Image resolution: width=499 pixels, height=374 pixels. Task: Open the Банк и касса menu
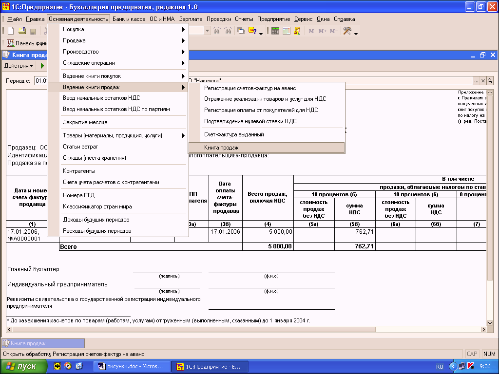pyautogui.click(x=129, y=19)
